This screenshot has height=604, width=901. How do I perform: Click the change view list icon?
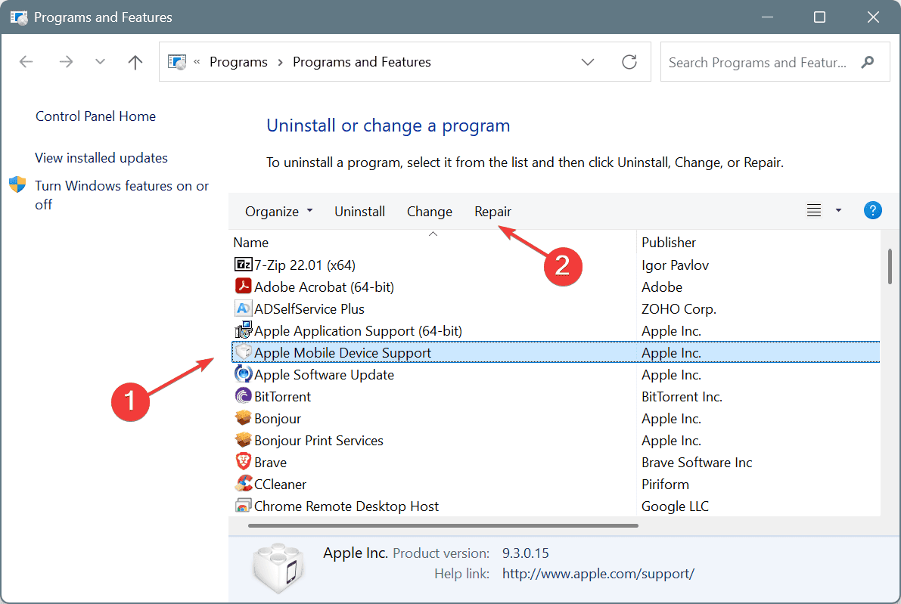[814, 211]
